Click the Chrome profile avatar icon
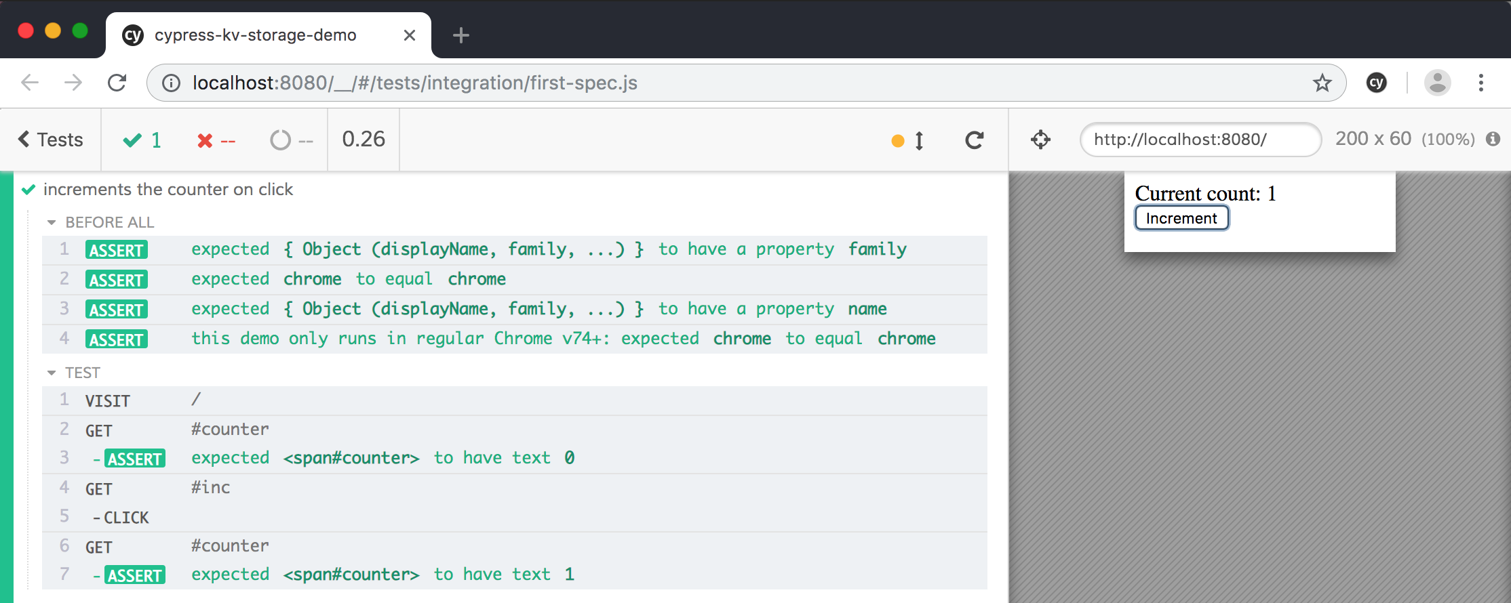Viewport: 1511px width, 603px height. pyautogui.click(x=1437, y=83)
